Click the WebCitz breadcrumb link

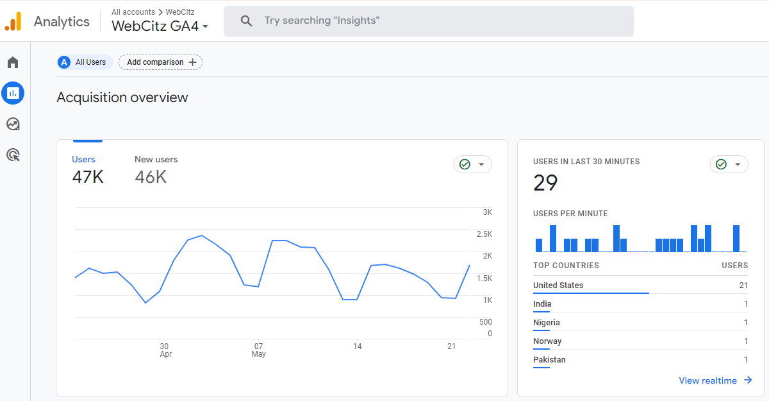[x=180, y=12]
